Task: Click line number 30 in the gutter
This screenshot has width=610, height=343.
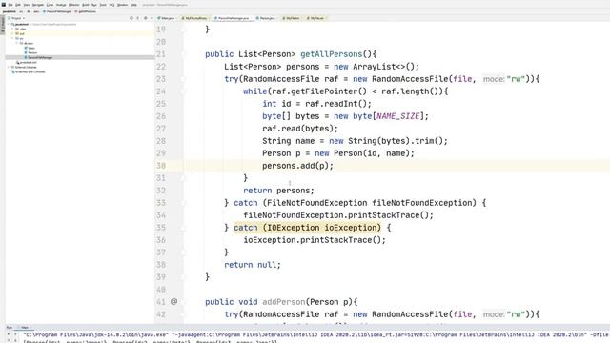Action: pos(161,166)
